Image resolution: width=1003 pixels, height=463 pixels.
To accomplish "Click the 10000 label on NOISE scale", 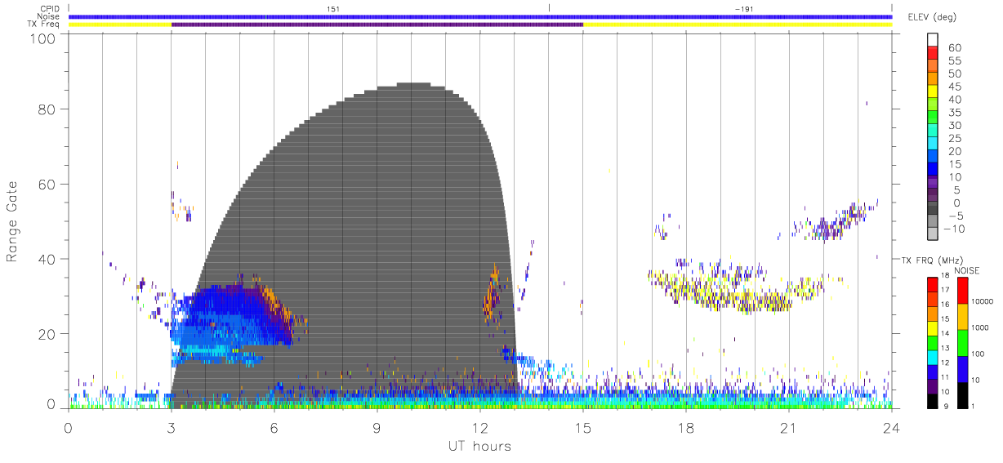I will click(981, 301).
